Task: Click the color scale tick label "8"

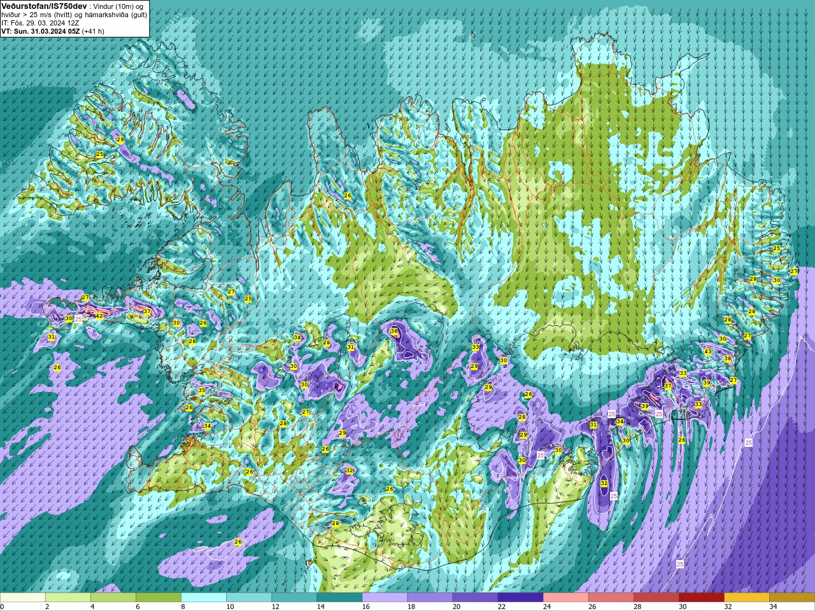Action: point(183,607)
